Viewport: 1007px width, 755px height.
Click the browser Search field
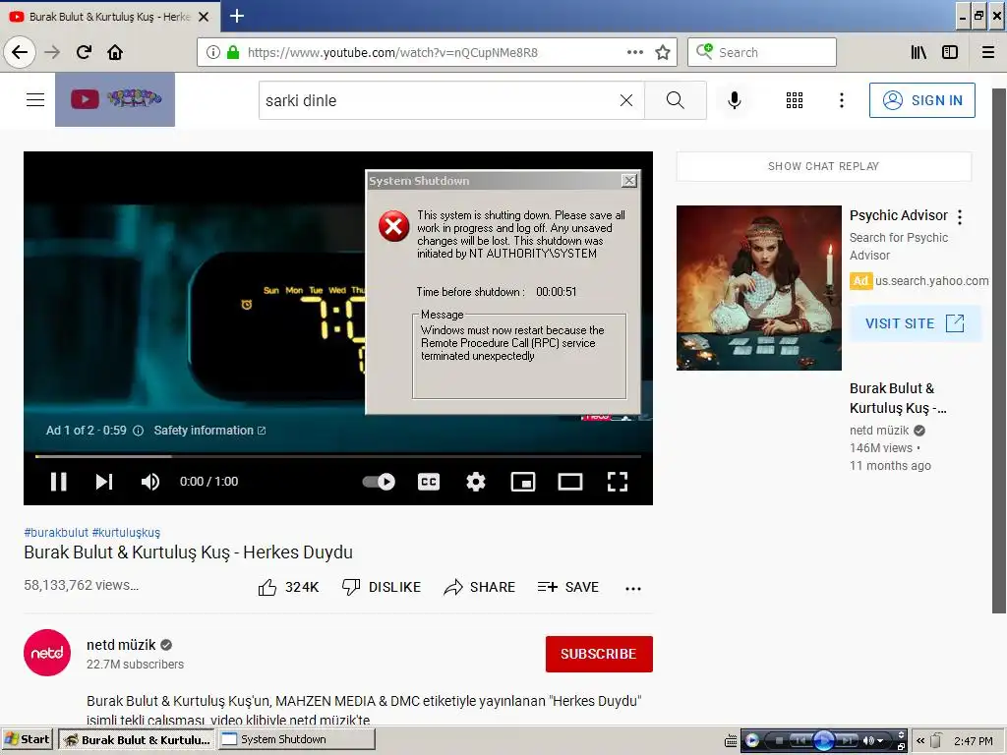(x=762, y=53)
